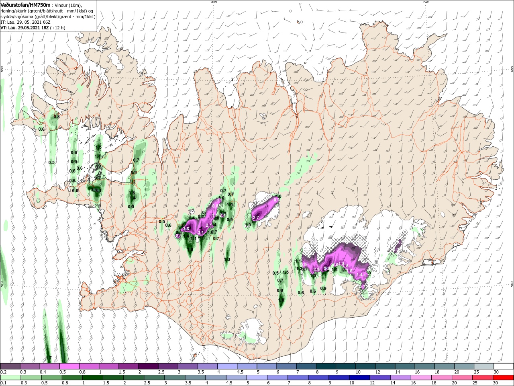Screen dimensions: 514x386
Task: Pick upper legend bar swatch labeled 6
Action: point(286,366)
